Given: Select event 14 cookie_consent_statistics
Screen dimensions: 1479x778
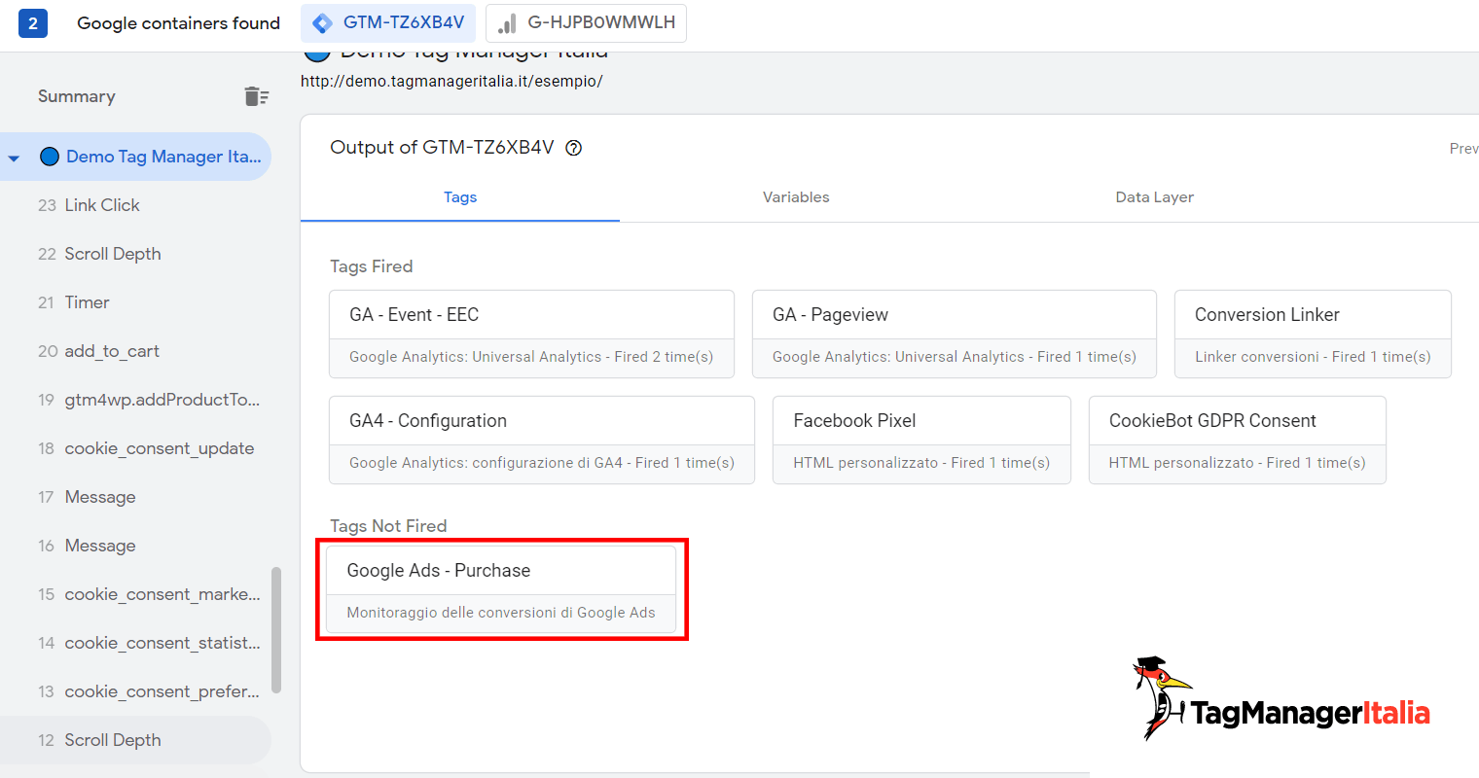Looking at the screenshot, I should pos(136,643).
